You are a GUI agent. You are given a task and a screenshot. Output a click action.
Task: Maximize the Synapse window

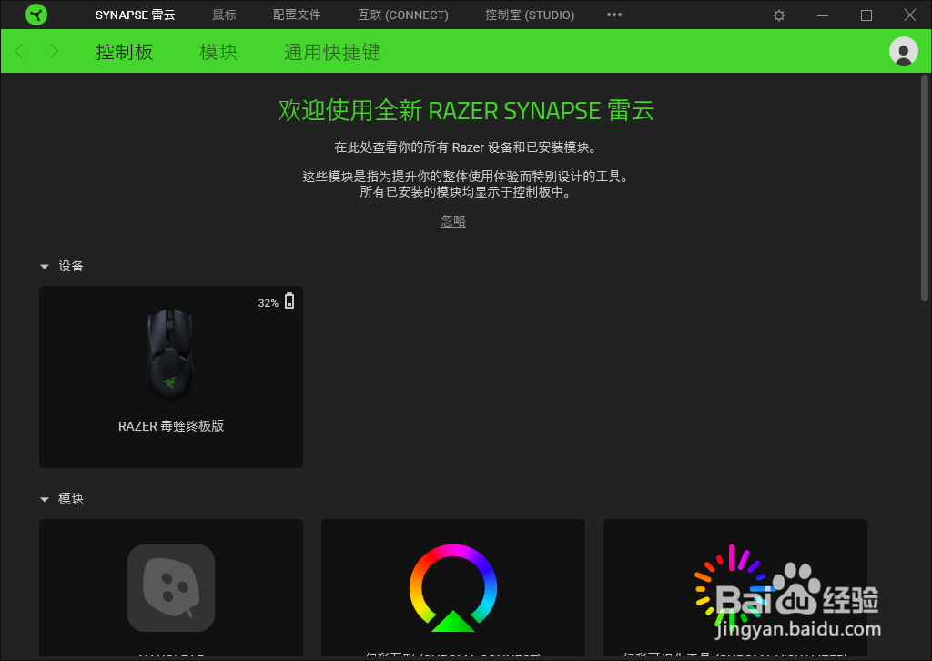[x=866, y=15]
